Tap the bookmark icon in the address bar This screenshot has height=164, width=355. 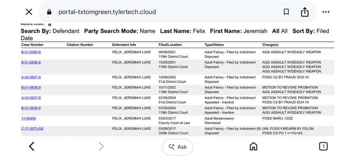286,12
